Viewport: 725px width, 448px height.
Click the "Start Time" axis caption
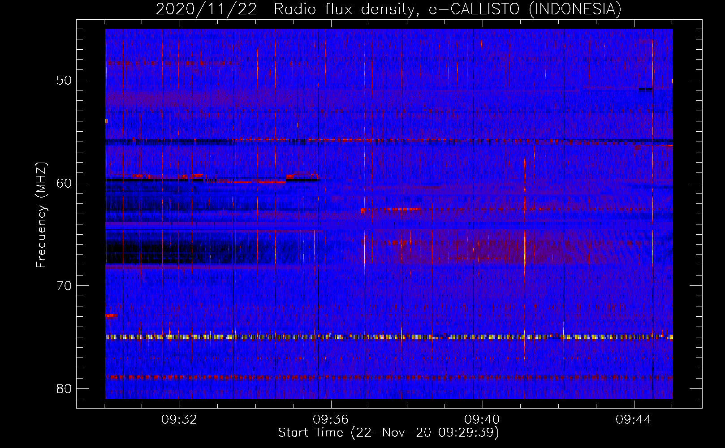coord(388,433)
